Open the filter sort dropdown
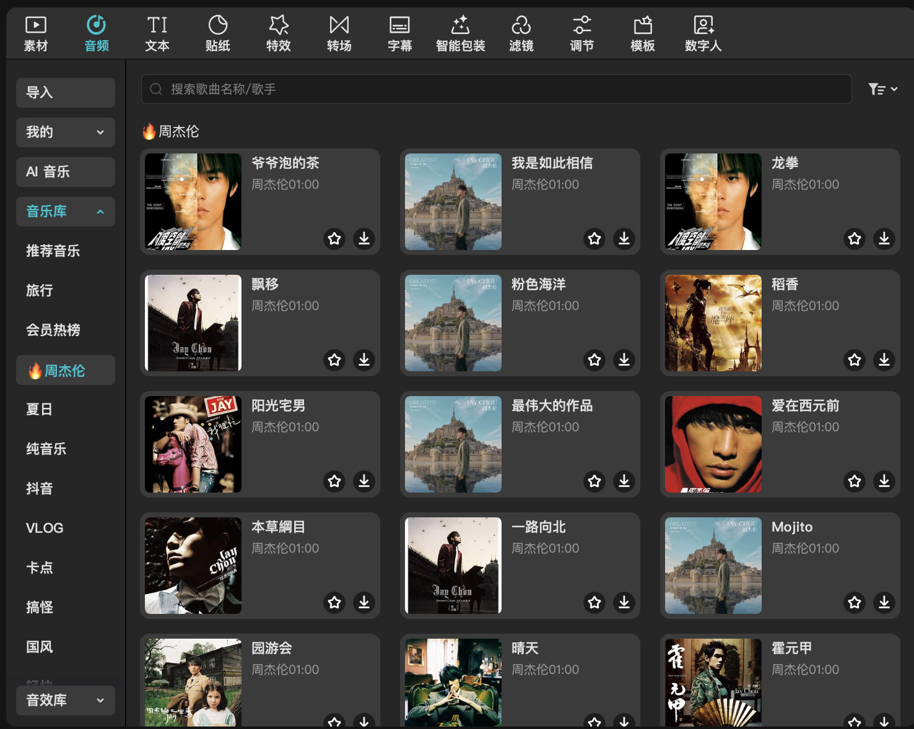Image resolution: width=914 pixels, height=729 pixels. 882,89
